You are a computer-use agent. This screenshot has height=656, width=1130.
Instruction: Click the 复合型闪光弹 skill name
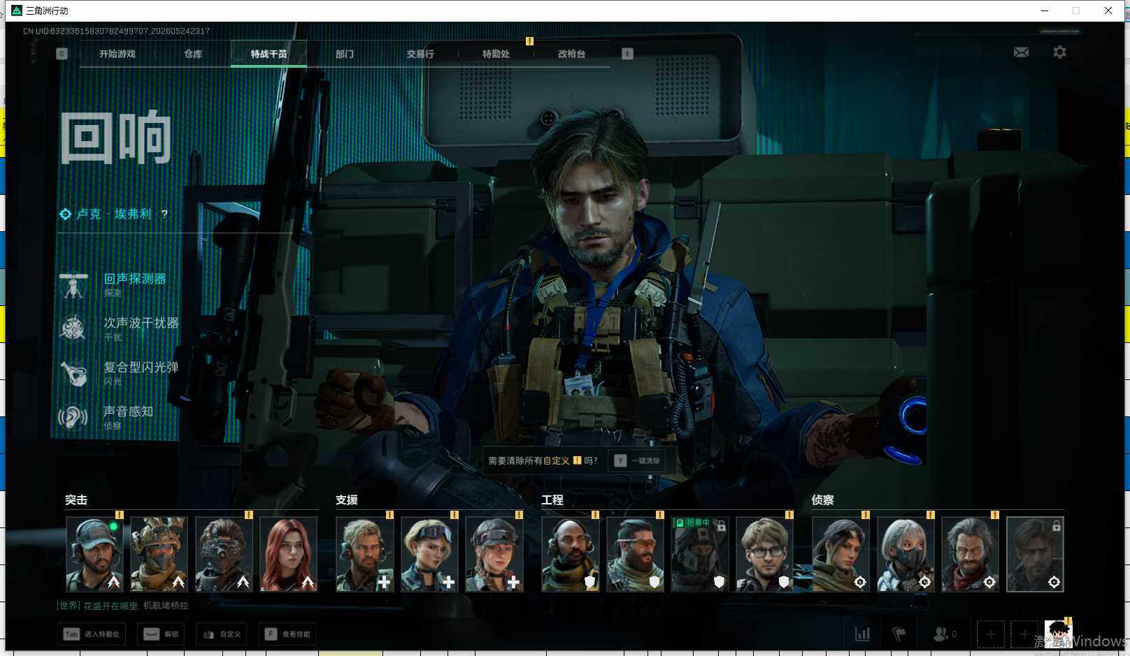141,367
